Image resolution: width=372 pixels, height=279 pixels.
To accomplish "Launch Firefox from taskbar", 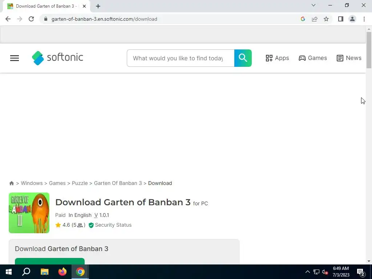I will pyautogui.click(x=62, y=272).
